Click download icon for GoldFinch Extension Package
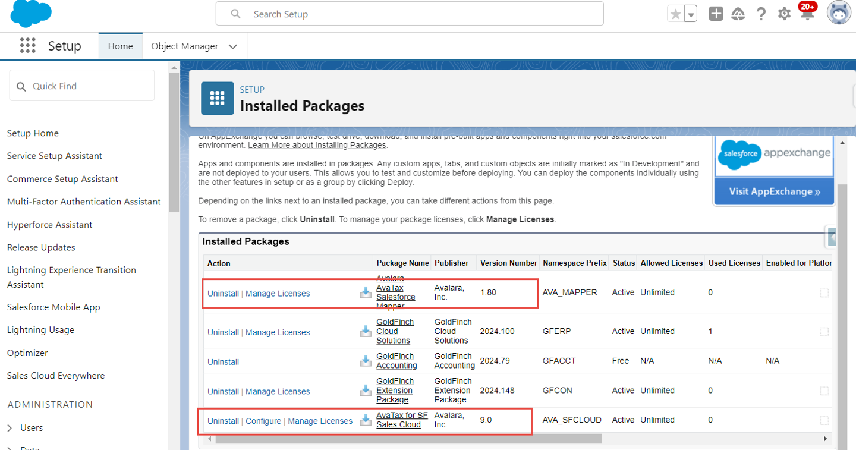The width and height of the screenshot is (856, 450). [x=366, y=391]
